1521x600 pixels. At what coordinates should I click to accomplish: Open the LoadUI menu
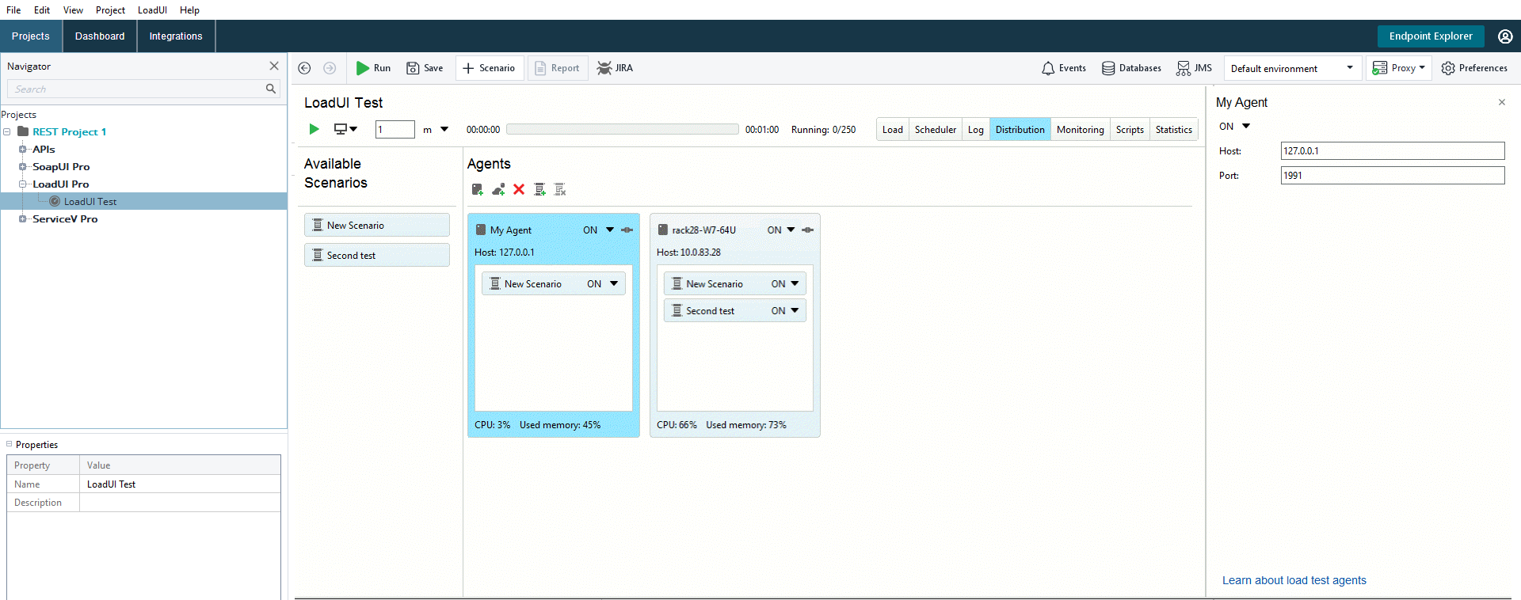pyautogui.click(x=152, y=10)
